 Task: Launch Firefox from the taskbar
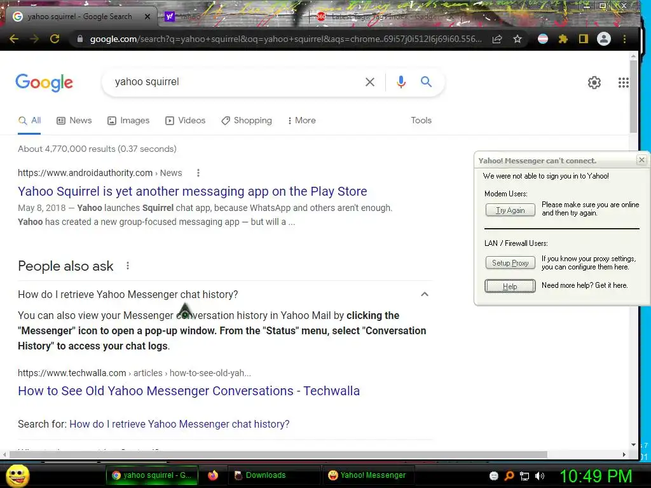[x=213, y=475]
